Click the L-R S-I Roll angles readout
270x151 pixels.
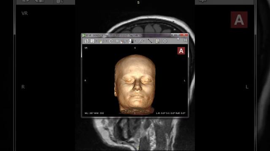click(170, 113)
